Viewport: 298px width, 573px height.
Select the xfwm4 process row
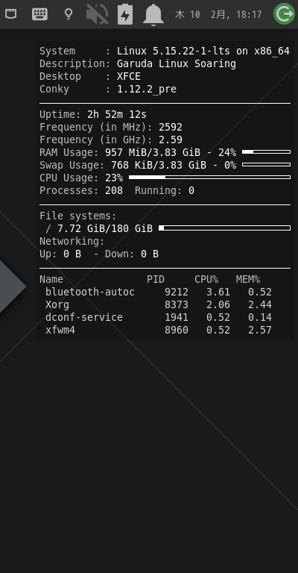159,330
